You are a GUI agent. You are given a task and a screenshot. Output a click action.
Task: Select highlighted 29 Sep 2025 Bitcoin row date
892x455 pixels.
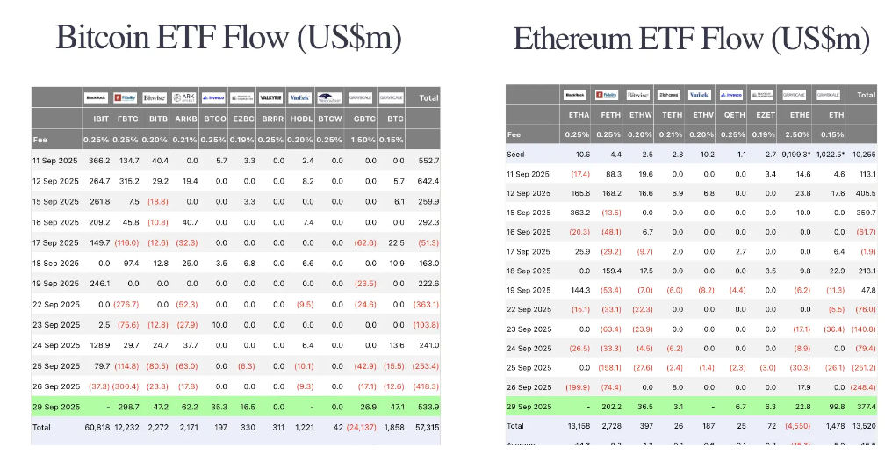point(55,407)
